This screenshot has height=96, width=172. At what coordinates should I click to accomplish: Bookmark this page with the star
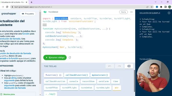[x=152, y=7]
